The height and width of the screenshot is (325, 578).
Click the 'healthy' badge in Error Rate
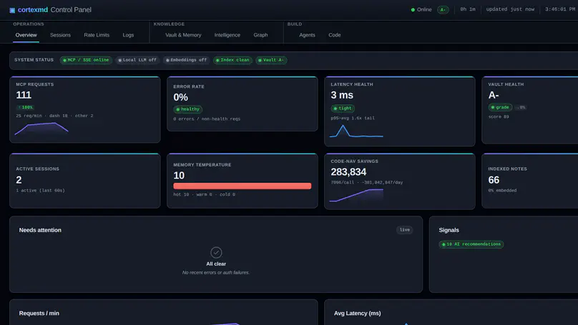click(x=188, y=109)
